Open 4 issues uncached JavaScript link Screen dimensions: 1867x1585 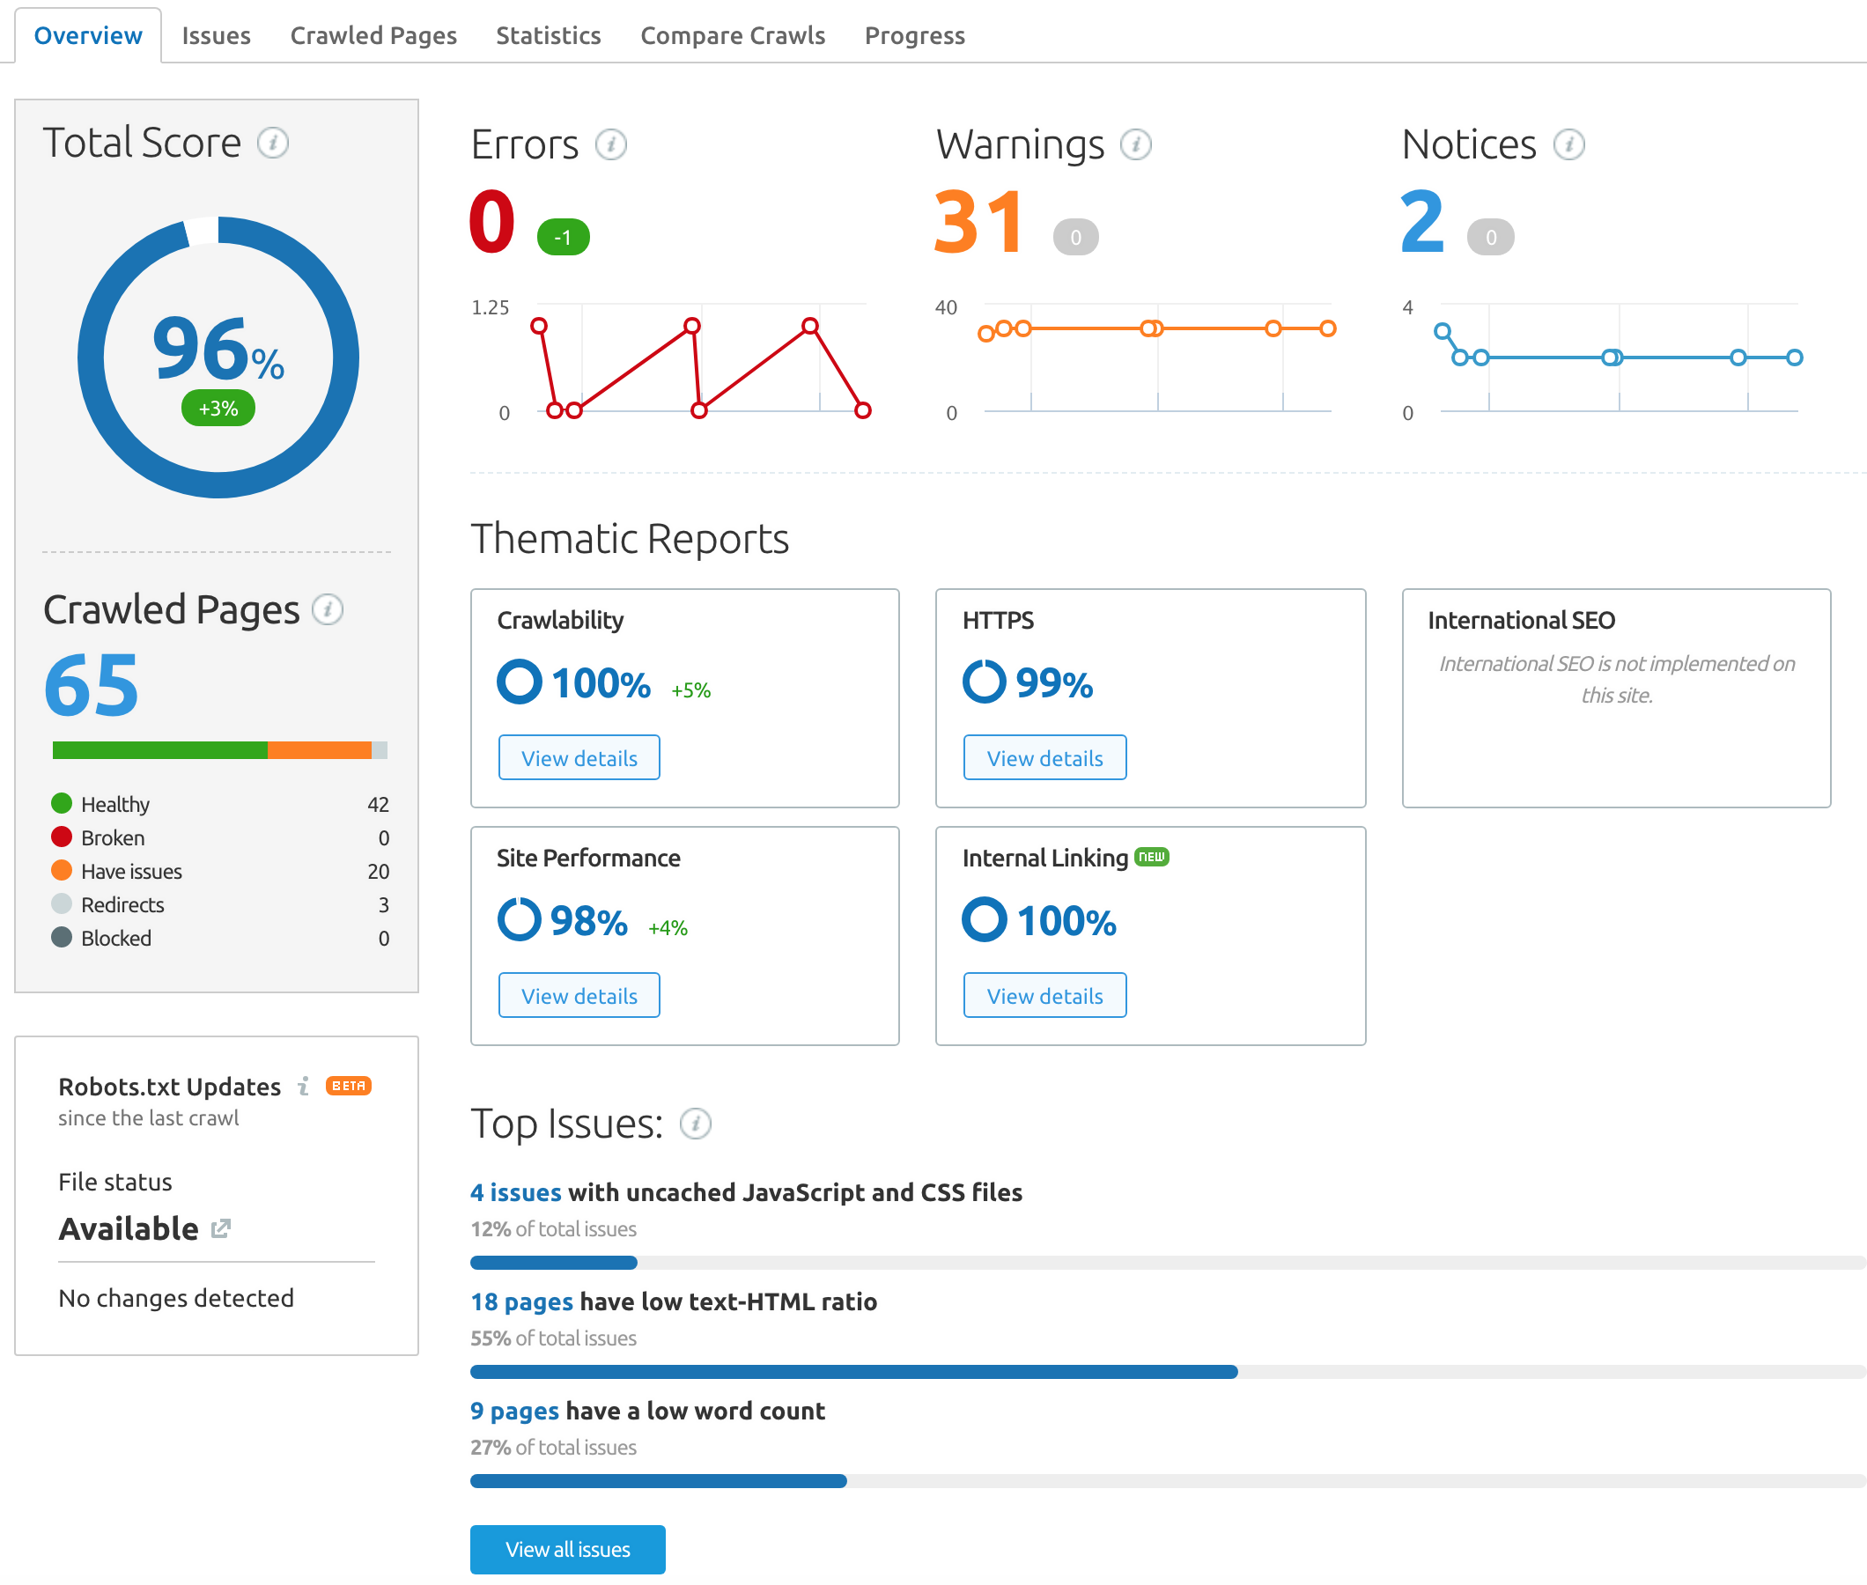point(516,1192)
